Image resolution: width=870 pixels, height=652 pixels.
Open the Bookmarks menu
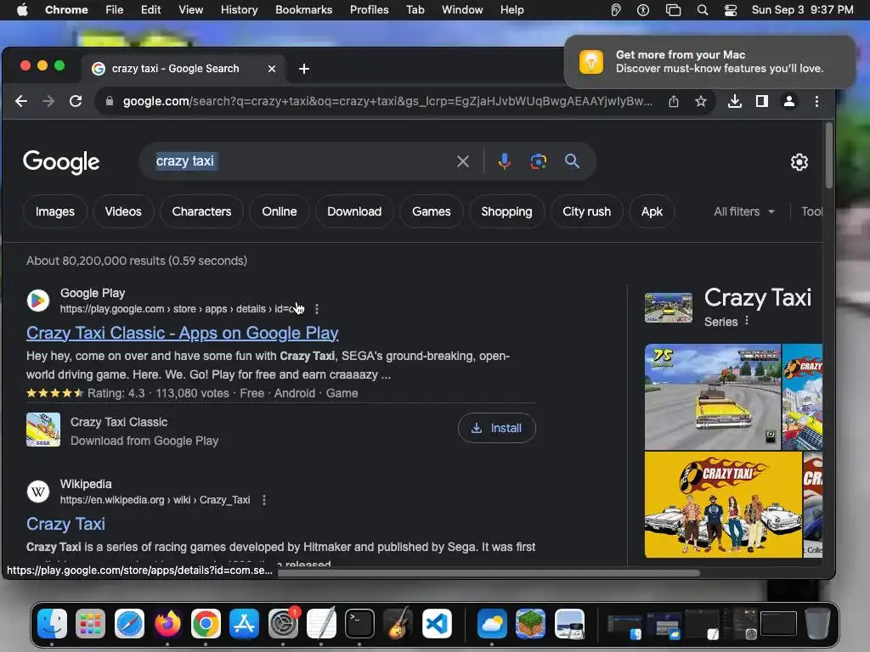point(303,9)
